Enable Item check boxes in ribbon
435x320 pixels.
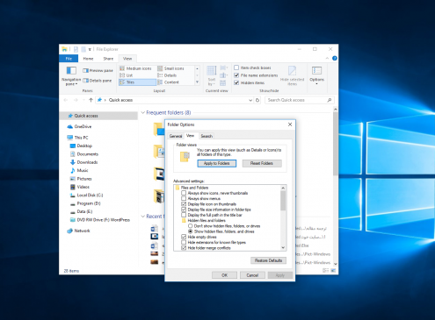pyautogui.click(x=236, y=68)
